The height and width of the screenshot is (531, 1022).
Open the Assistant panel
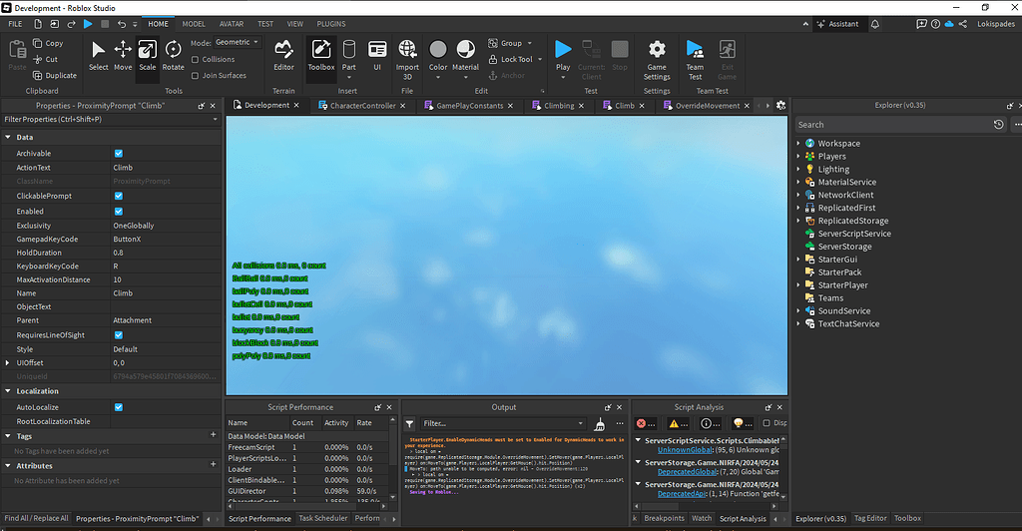[837, 23]
